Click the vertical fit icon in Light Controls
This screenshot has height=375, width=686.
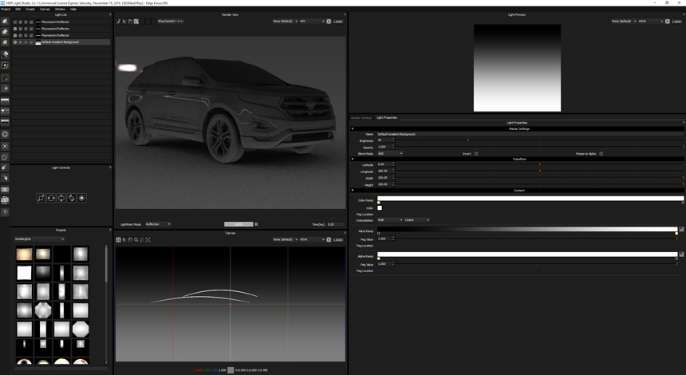pos(61,198)
